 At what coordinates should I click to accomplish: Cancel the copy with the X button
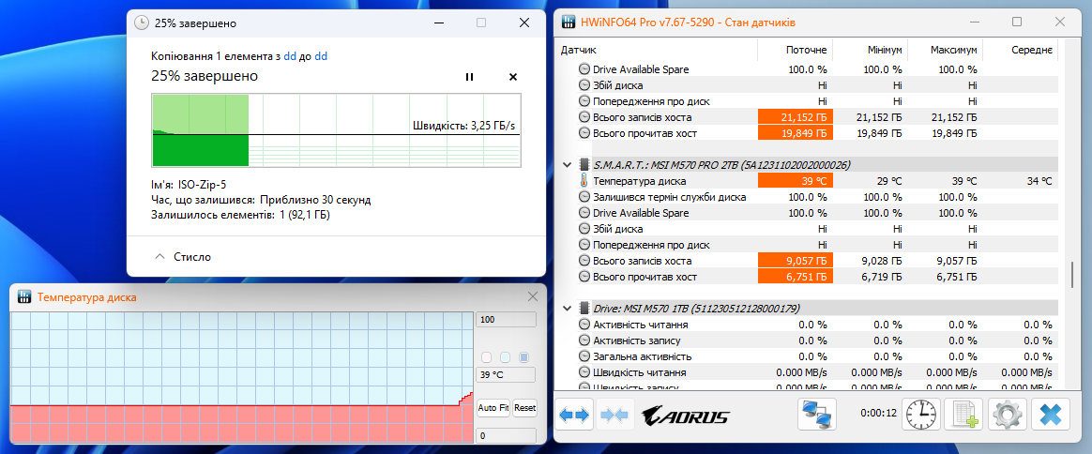(513, 77)
